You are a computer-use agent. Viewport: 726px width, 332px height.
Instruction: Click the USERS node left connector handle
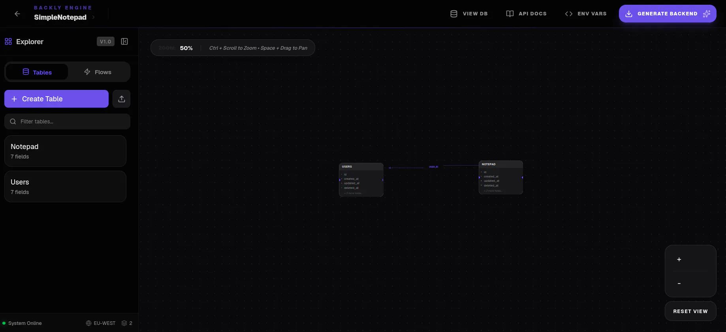click(340, 180)
